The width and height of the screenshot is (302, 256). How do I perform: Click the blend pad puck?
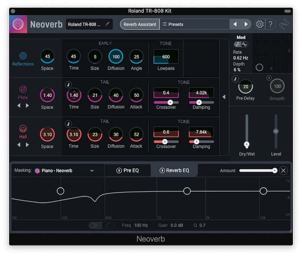click(x=259, y=67)
